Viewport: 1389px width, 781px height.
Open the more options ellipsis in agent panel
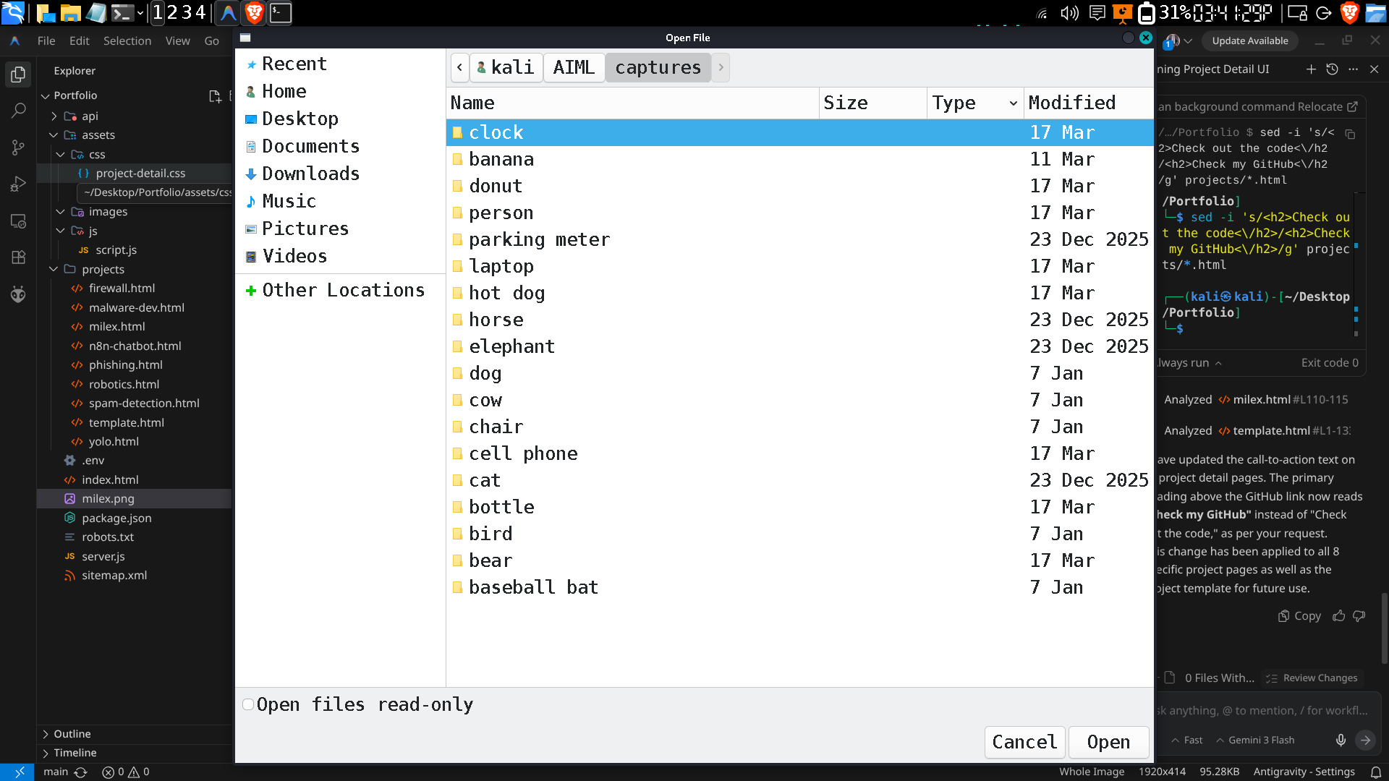click(x=1354, y=69)
